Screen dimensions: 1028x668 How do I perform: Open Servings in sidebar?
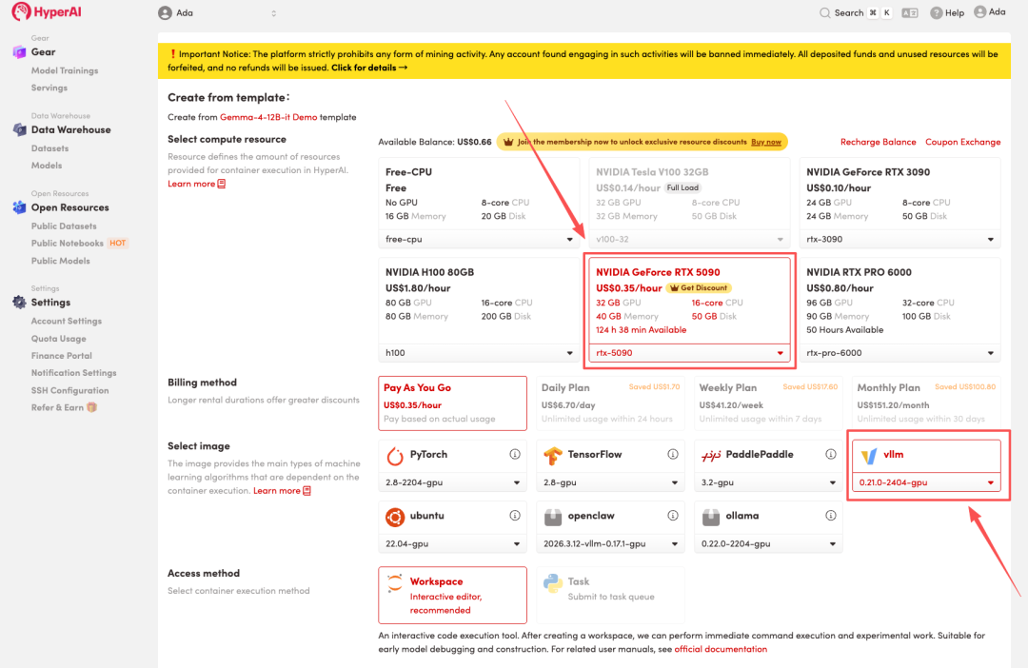click(x=49, y=88)
